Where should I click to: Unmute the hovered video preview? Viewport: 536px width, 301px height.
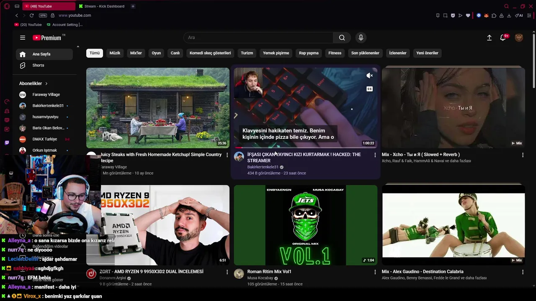point(369,76)
